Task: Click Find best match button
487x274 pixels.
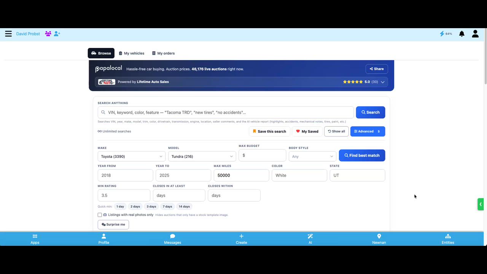Action: 362,155
